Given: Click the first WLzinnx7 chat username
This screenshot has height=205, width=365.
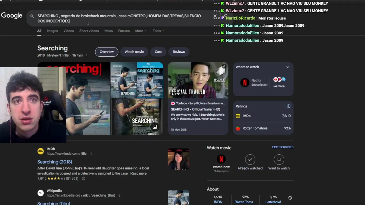Looking at the screenshot, I should coord(235,3).
